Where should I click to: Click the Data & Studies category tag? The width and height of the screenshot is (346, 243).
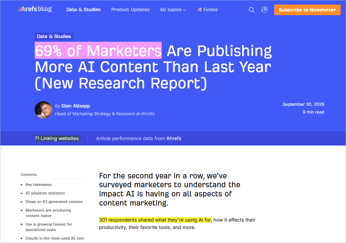[x=54, y=37]
